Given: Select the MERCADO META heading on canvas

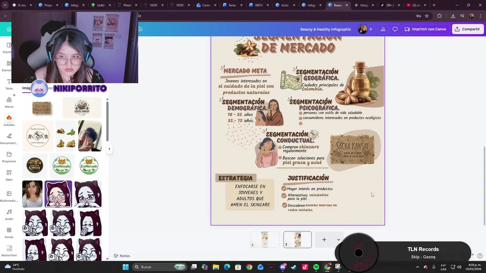Looking at the screenshot, I should (x=245, y=71).
